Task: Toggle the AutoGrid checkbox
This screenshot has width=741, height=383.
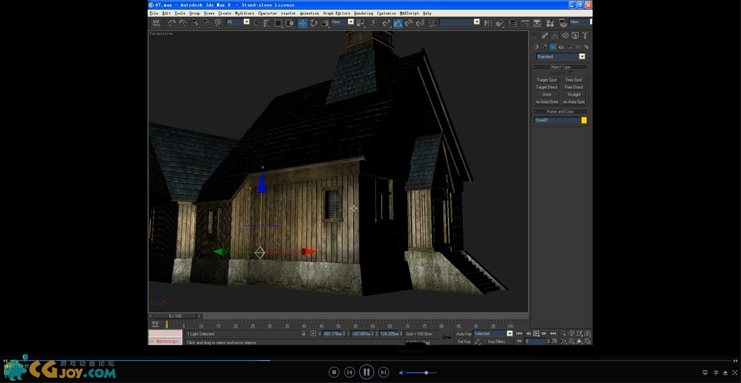Action: click(571, 73)
